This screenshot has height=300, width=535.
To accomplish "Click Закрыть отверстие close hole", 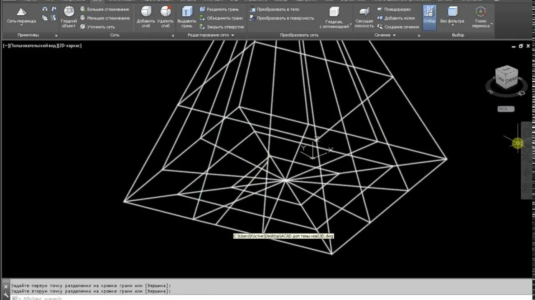I will [222, 27].
